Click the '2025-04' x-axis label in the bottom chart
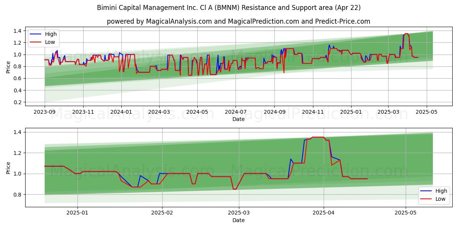 pyautogui.click(x=324, y=213)
